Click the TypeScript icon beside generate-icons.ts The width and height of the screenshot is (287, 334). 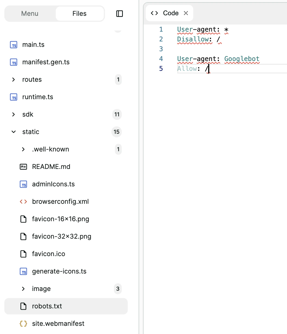[23, 271]
